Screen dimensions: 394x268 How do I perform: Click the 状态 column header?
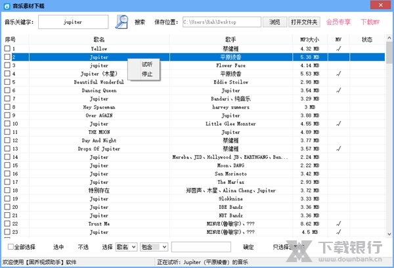point(367,39)
